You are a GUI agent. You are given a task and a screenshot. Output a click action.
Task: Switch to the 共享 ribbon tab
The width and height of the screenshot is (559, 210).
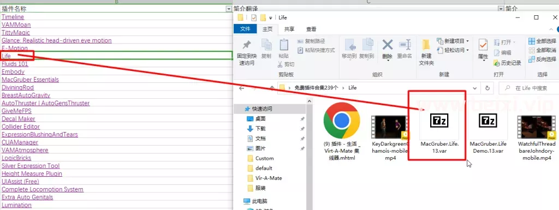[x=289, y=29]
